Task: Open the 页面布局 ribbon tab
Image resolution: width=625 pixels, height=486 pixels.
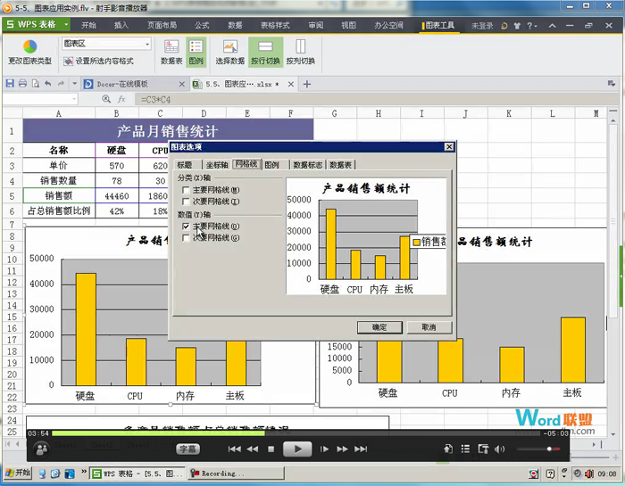Action: pos(162,25)
